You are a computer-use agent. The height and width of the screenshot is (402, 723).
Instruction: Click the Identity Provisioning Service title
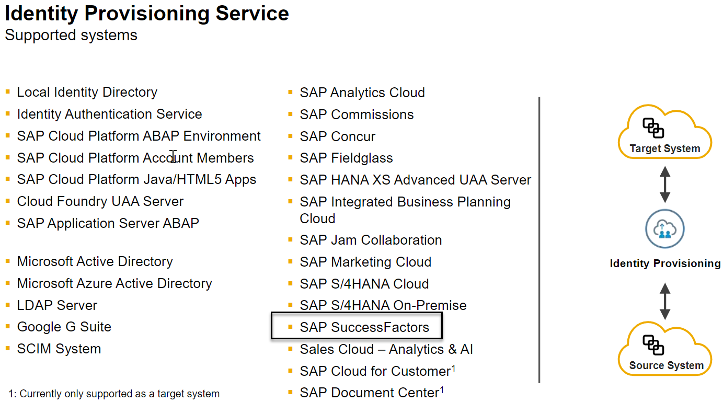(x=147, y=14)
